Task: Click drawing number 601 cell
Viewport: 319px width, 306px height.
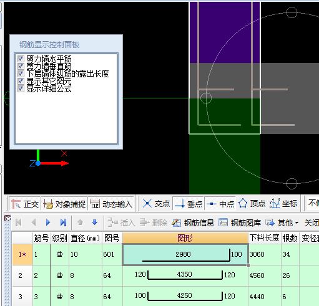Action: point(112,255)
